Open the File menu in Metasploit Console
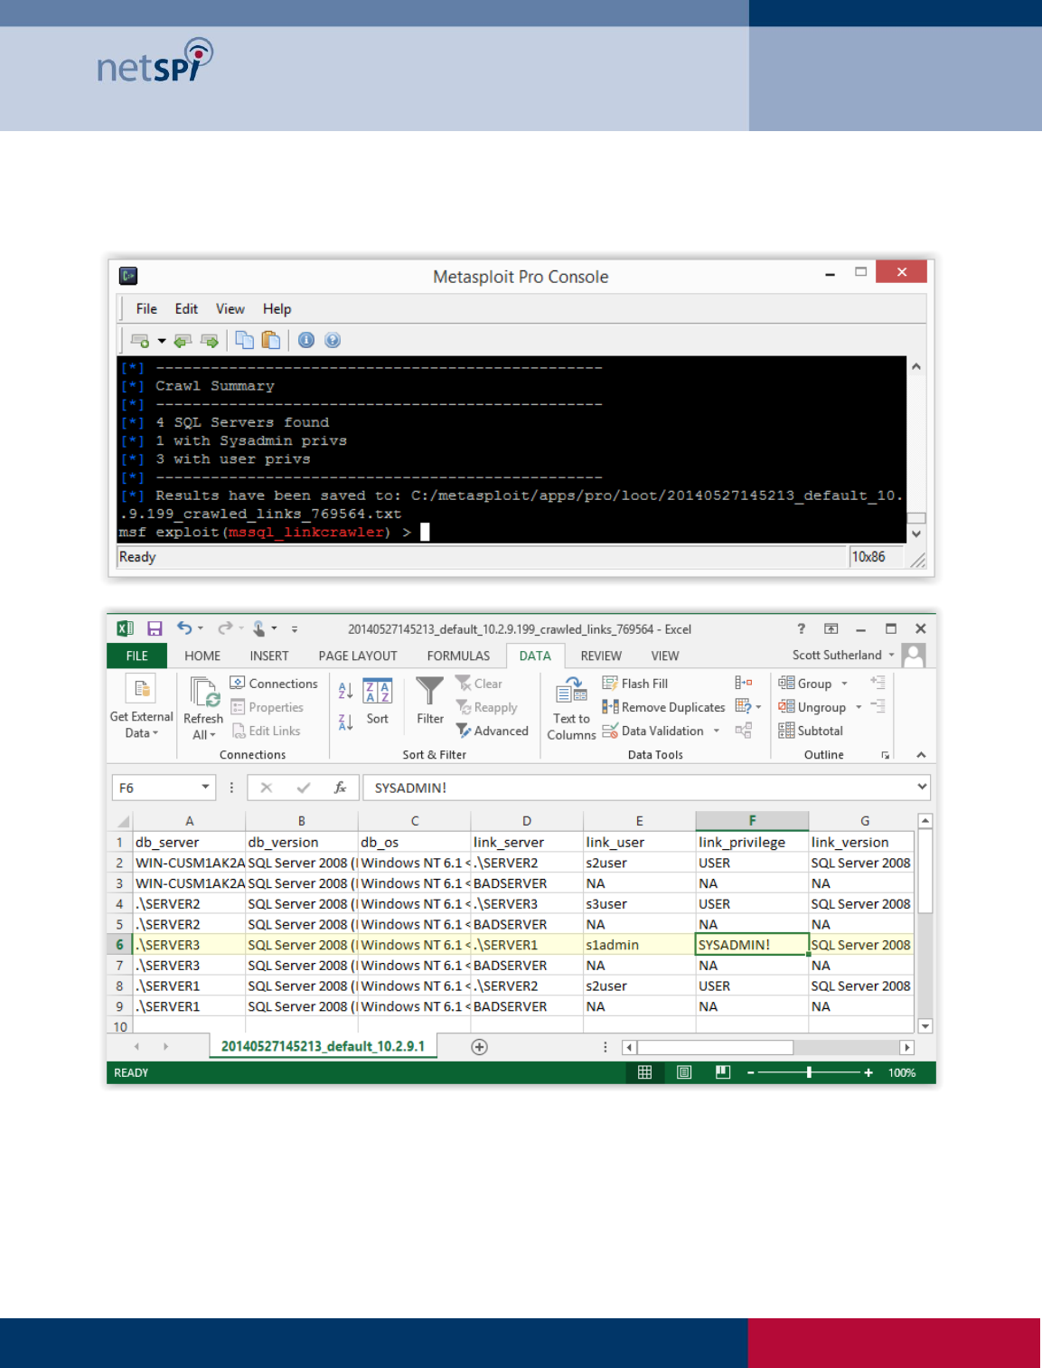The image size is (1042, 1368). 146,309
